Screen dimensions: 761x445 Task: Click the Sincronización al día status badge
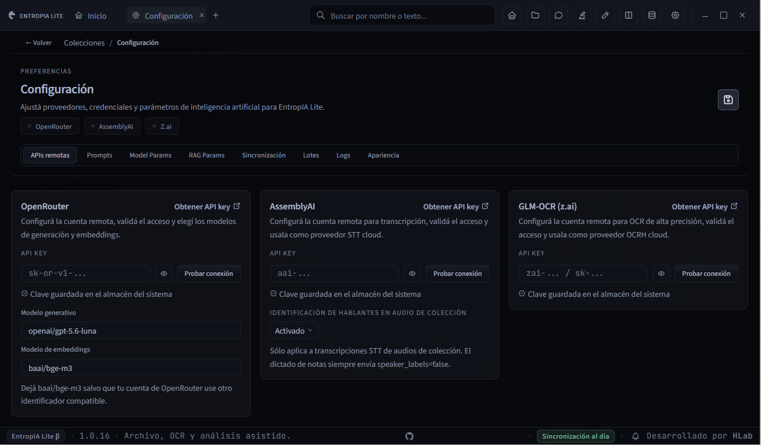tap(576, 436)
